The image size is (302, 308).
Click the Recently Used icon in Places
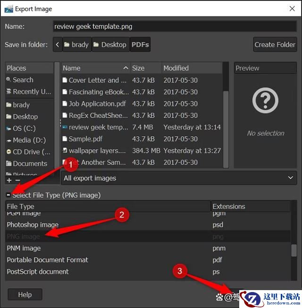point(8,91)
